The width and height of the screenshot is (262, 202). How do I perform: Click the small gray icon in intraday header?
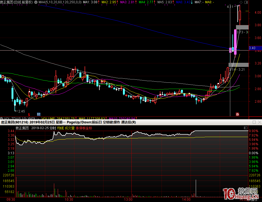click(245, 128)
